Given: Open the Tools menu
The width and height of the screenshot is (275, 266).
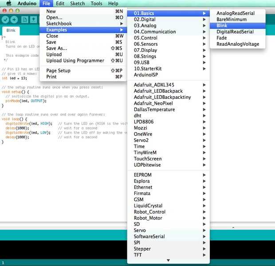Looking at the screenshot, I should 96,4.
